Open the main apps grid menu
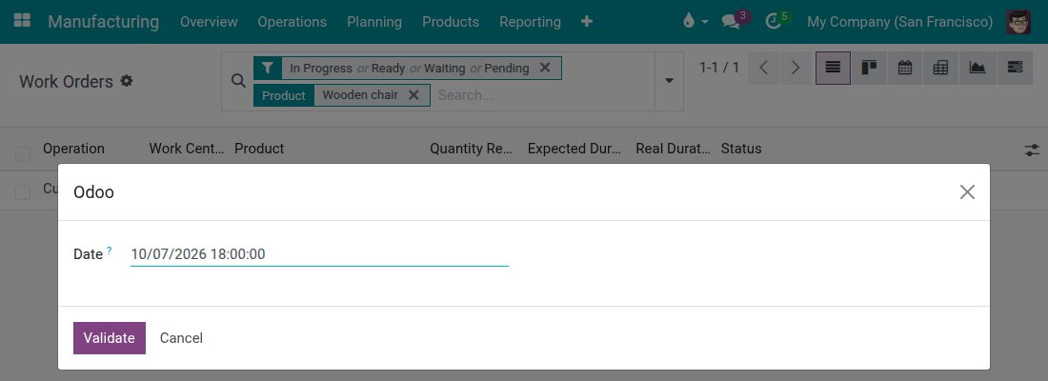This screenshot has width=1048, height=381. tap(22, 21)
